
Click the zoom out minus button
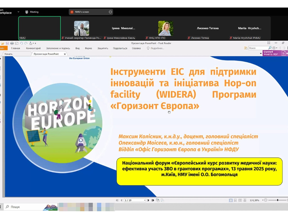(x=265, y=200)
